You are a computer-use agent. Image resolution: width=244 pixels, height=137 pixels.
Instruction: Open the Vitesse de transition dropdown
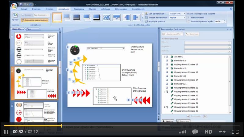pyautogui.click(x=184, y=18)
